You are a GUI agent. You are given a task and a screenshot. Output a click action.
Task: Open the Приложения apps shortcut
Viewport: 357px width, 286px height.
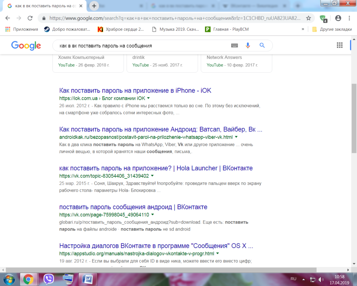pos(22,29)
